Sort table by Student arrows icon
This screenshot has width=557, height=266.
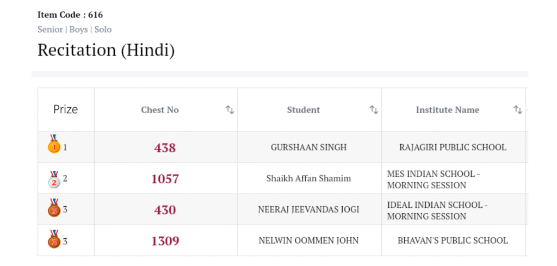pos(374,110)
